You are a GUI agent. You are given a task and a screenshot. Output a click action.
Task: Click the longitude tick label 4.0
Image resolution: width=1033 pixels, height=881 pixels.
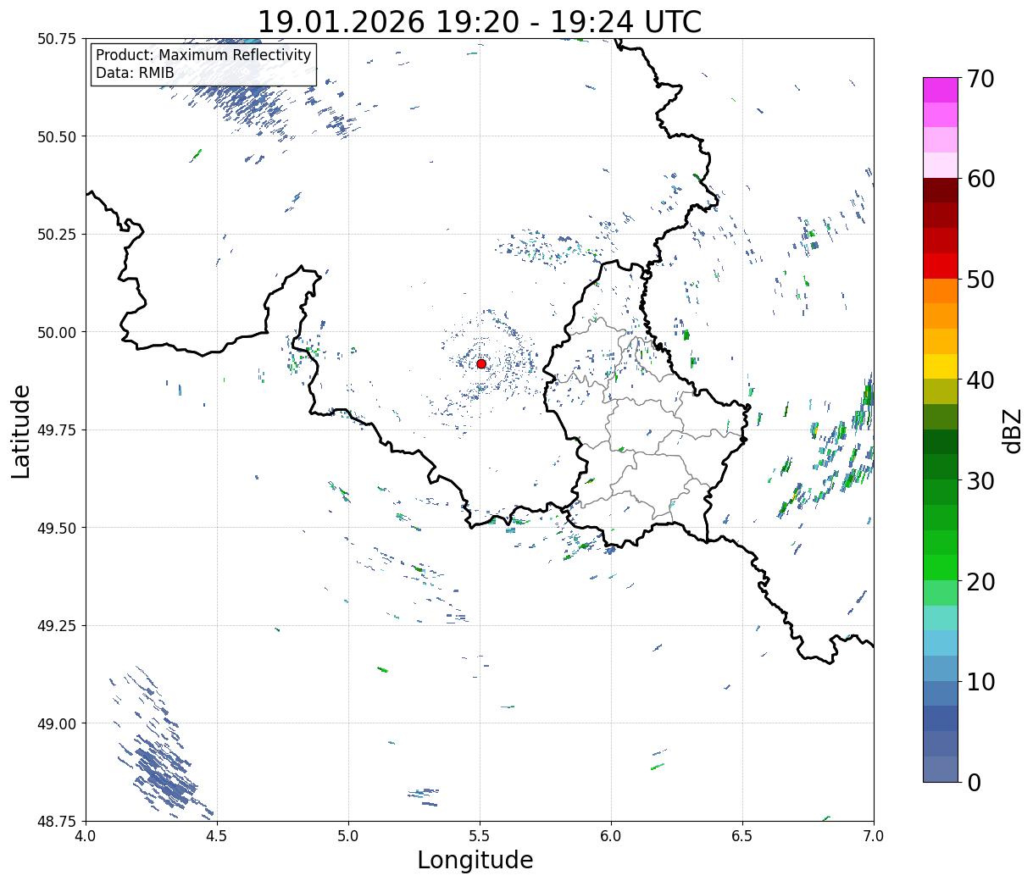point(86,836)
